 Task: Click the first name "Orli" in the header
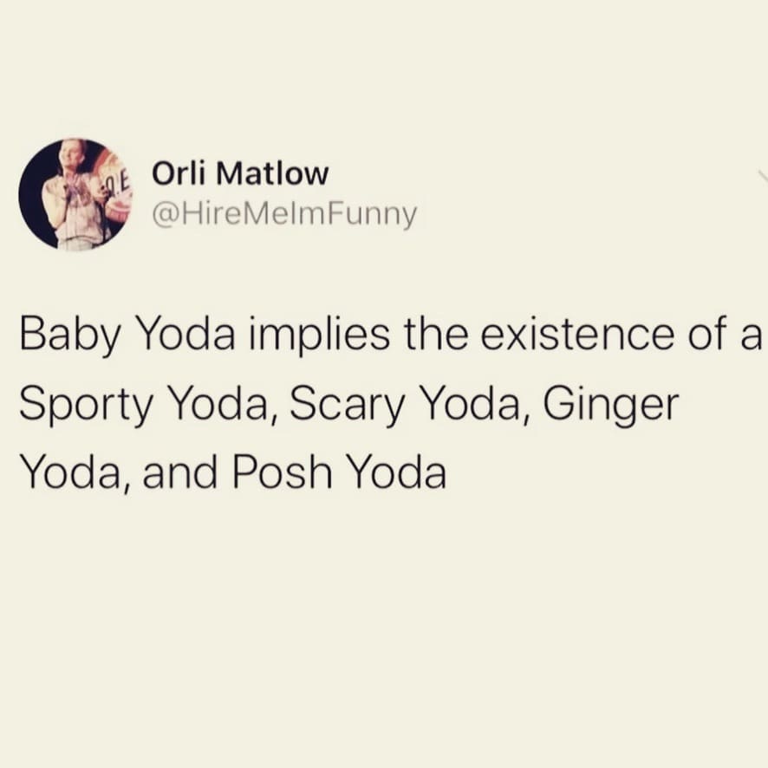176,173
